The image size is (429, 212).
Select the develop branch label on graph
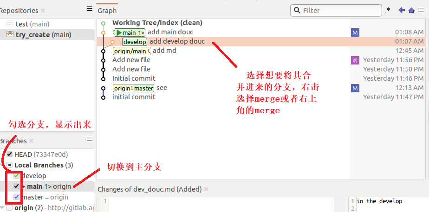(x=135, y=42)
